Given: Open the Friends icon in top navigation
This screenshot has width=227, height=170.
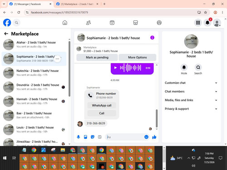Looking at the screenshot, I should click(89, 23).
